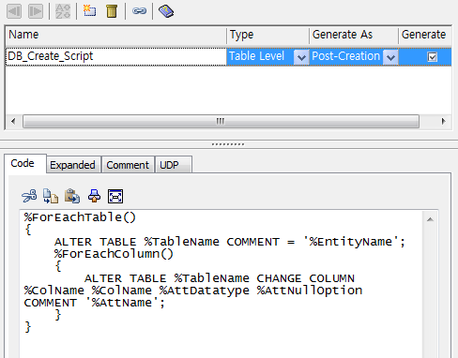Open the Post-Creation dropdown arrow
The height and width of the screenshot is (358, 458).
tap(390, 57)
